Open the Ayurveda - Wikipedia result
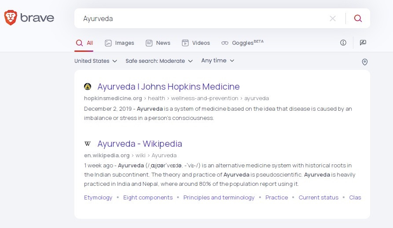The image size is (393, 228). pyautogui.click(x=140, y=144)
